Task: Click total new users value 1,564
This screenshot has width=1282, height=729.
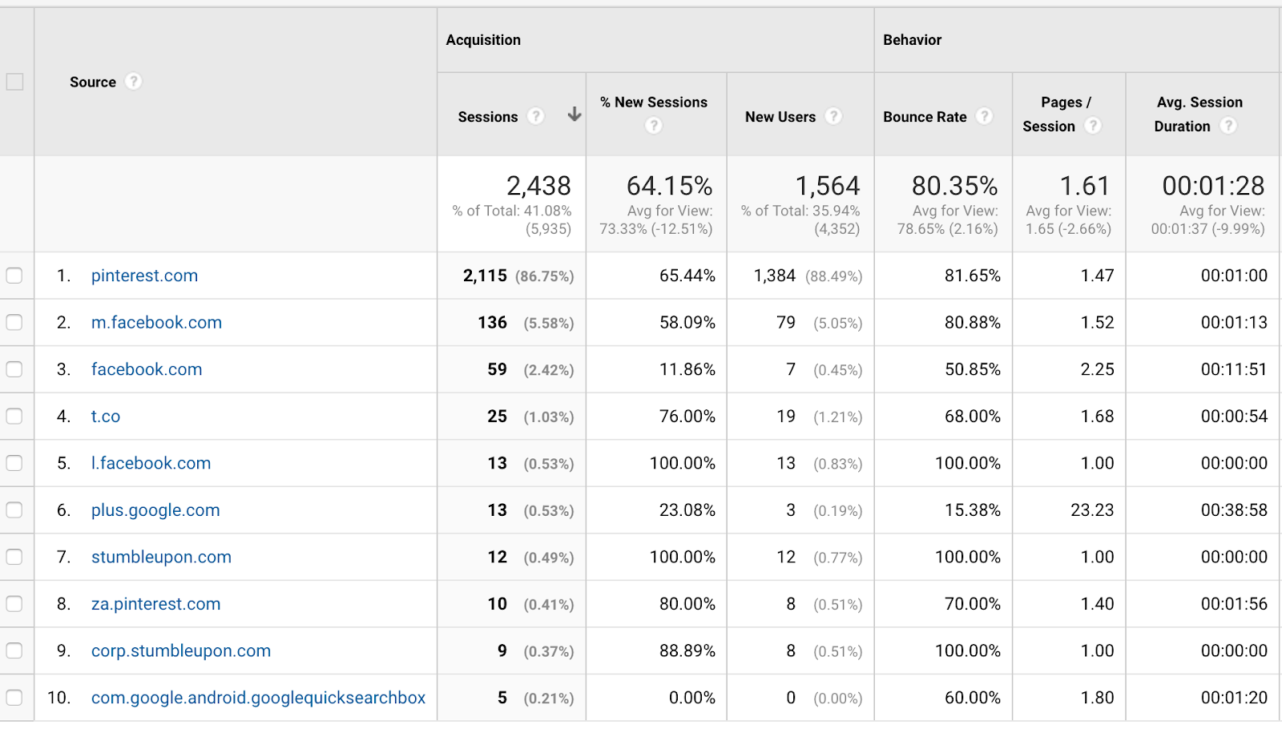Action: coord(827,186)
